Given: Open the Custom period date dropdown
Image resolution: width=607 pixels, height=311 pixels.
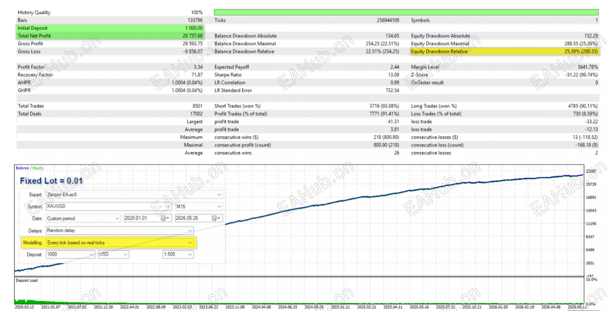Looking at the screenshot, I should click(x=83, y=219).
